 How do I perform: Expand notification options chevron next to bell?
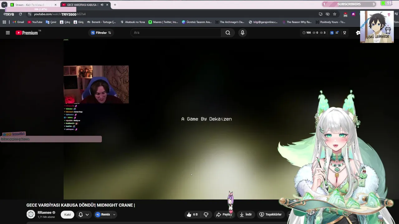tap(87, 214)
